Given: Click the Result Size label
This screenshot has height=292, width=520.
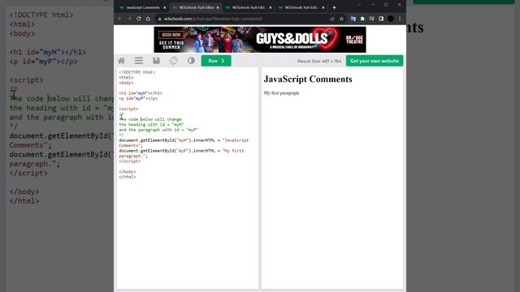Looking at the screenshot, I should pyautogui.click(x=319, y=62).
